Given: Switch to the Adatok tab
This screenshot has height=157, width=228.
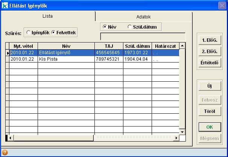Looking at the screenshot, I should 143,17.
